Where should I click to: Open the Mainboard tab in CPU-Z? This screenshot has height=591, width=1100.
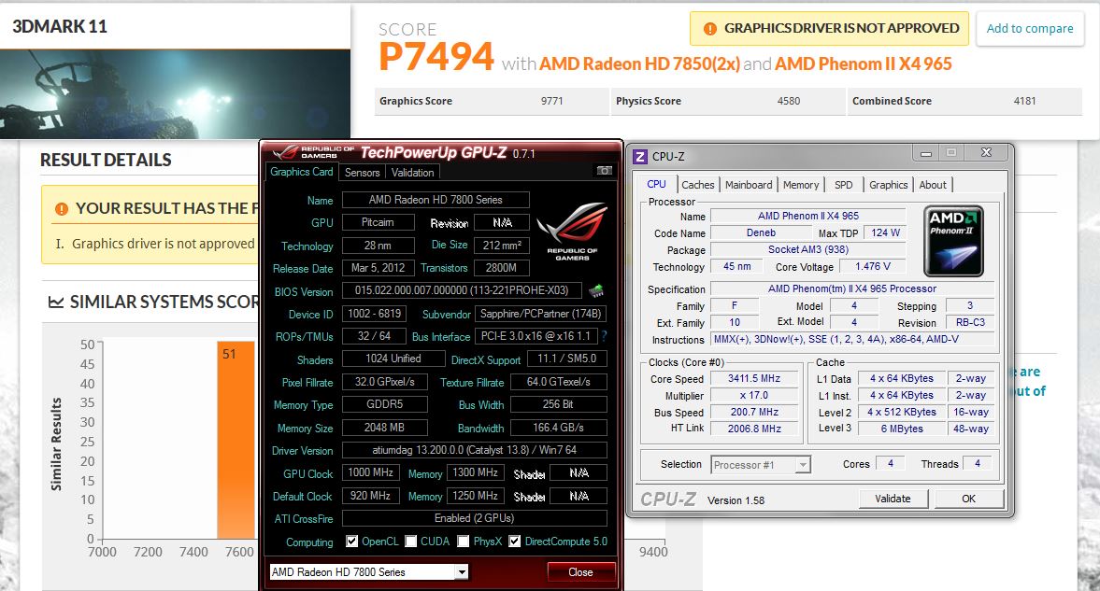(x=749, y=184)
